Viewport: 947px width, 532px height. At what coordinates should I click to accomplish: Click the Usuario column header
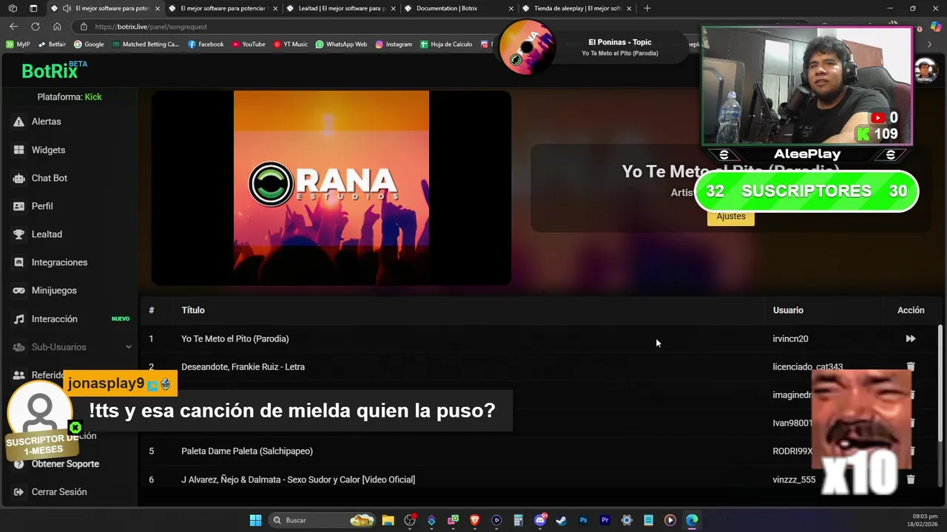[x=788, y=310]
